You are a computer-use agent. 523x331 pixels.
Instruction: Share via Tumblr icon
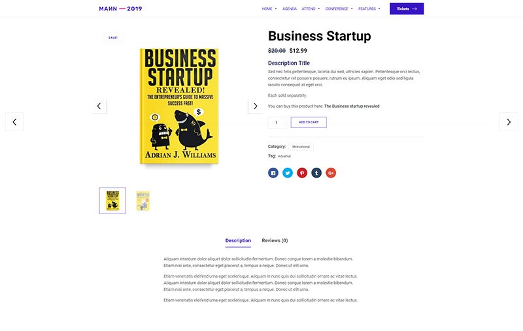point(316,173)
